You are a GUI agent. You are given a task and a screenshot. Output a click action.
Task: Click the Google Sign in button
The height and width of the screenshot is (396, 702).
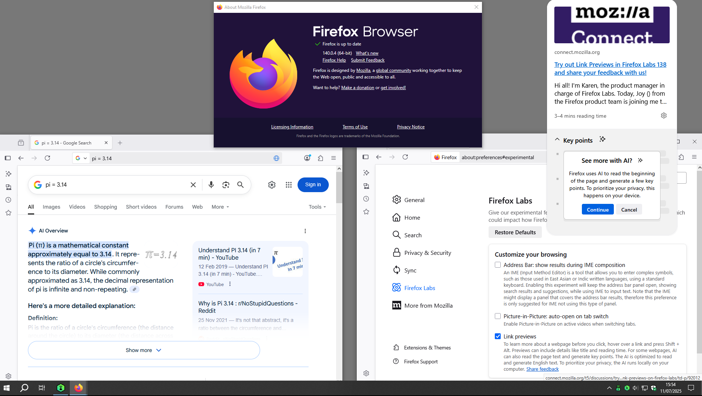pyautogui.click(x=313, y=185)
